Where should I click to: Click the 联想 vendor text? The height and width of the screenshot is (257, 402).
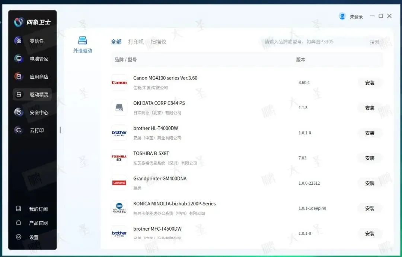pos(137,188)
